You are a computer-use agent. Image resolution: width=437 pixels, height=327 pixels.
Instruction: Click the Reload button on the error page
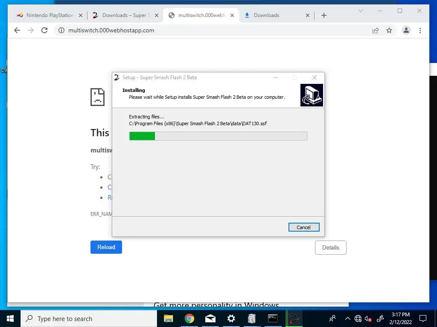(x=106, y=247)
